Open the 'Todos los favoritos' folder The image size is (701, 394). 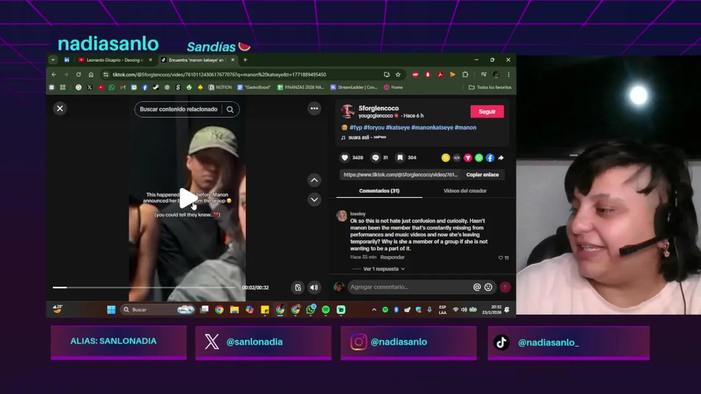coord(490,87)
